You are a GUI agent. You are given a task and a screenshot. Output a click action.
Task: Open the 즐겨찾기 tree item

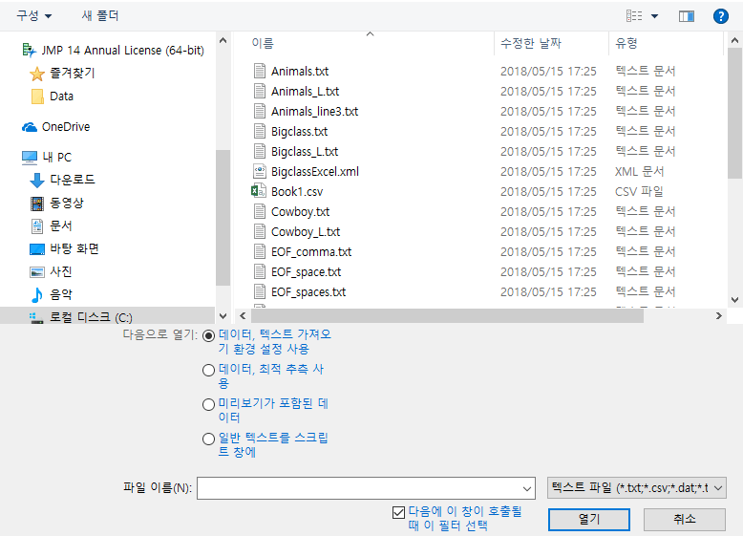[x=72, y=73]
